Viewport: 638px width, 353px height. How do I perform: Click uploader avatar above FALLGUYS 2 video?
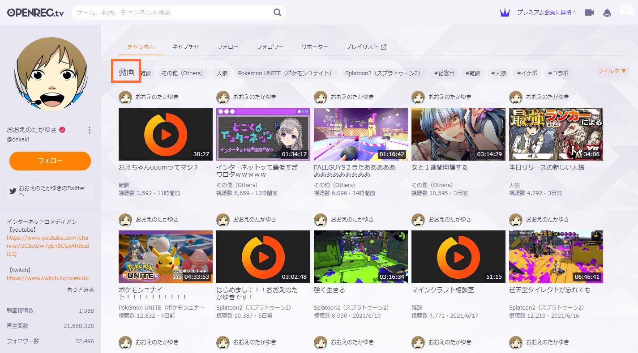321,97
